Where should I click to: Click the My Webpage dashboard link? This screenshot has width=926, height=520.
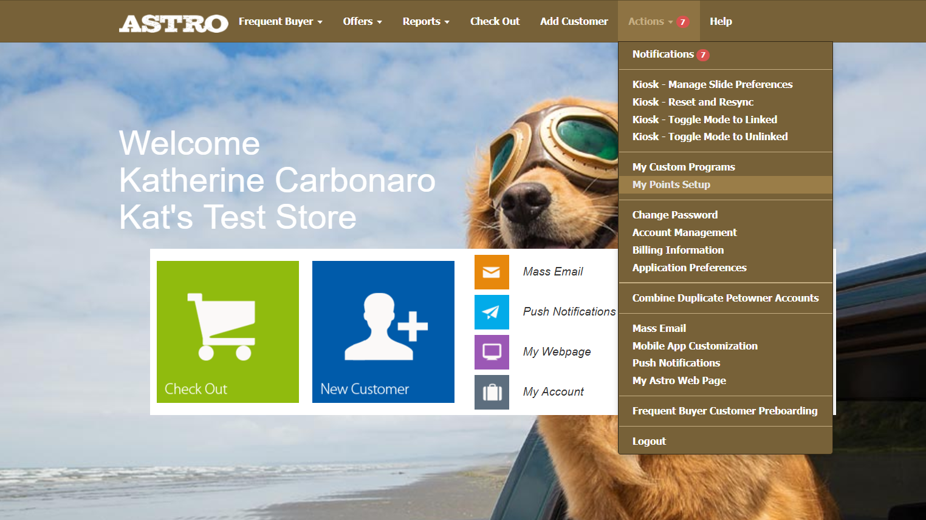click(557, 352)
